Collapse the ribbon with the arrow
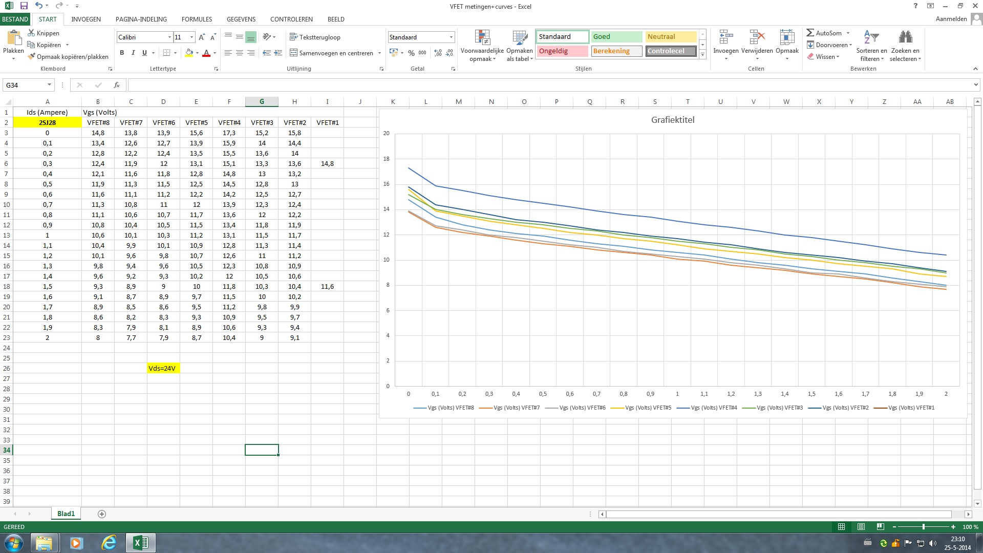 (975, 69)
